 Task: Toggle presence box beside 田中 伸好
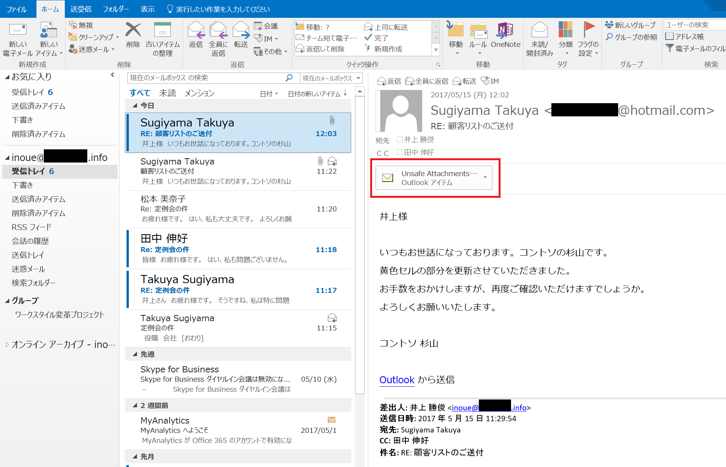pos(400,152)
